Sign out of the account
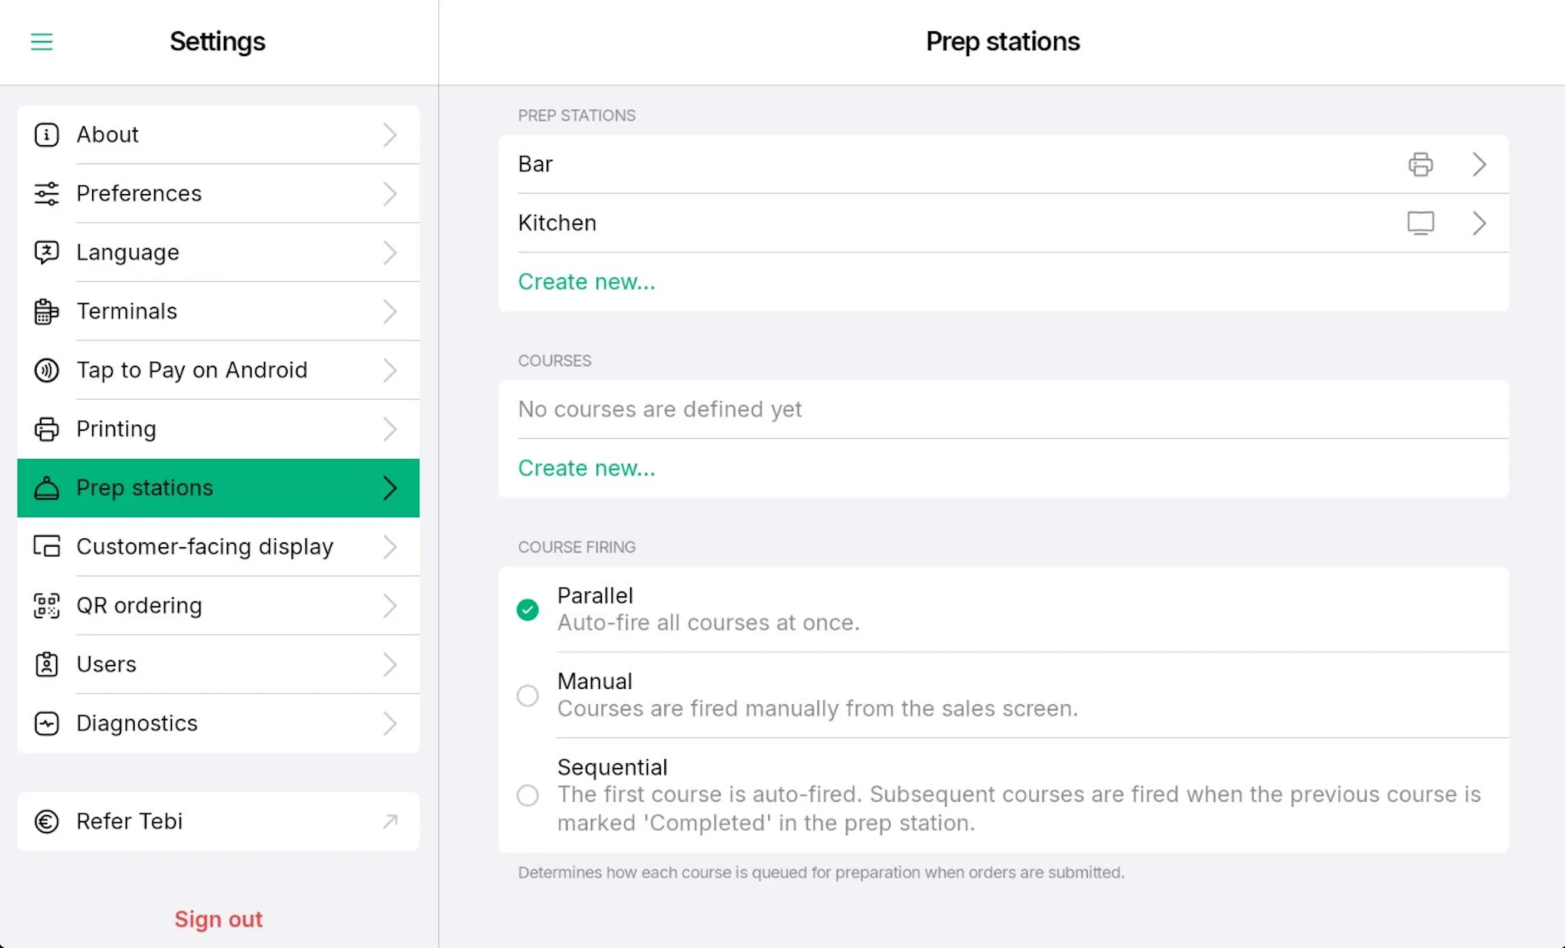The width and height of the screenshot is (1565, 948). tap(218, 919)
